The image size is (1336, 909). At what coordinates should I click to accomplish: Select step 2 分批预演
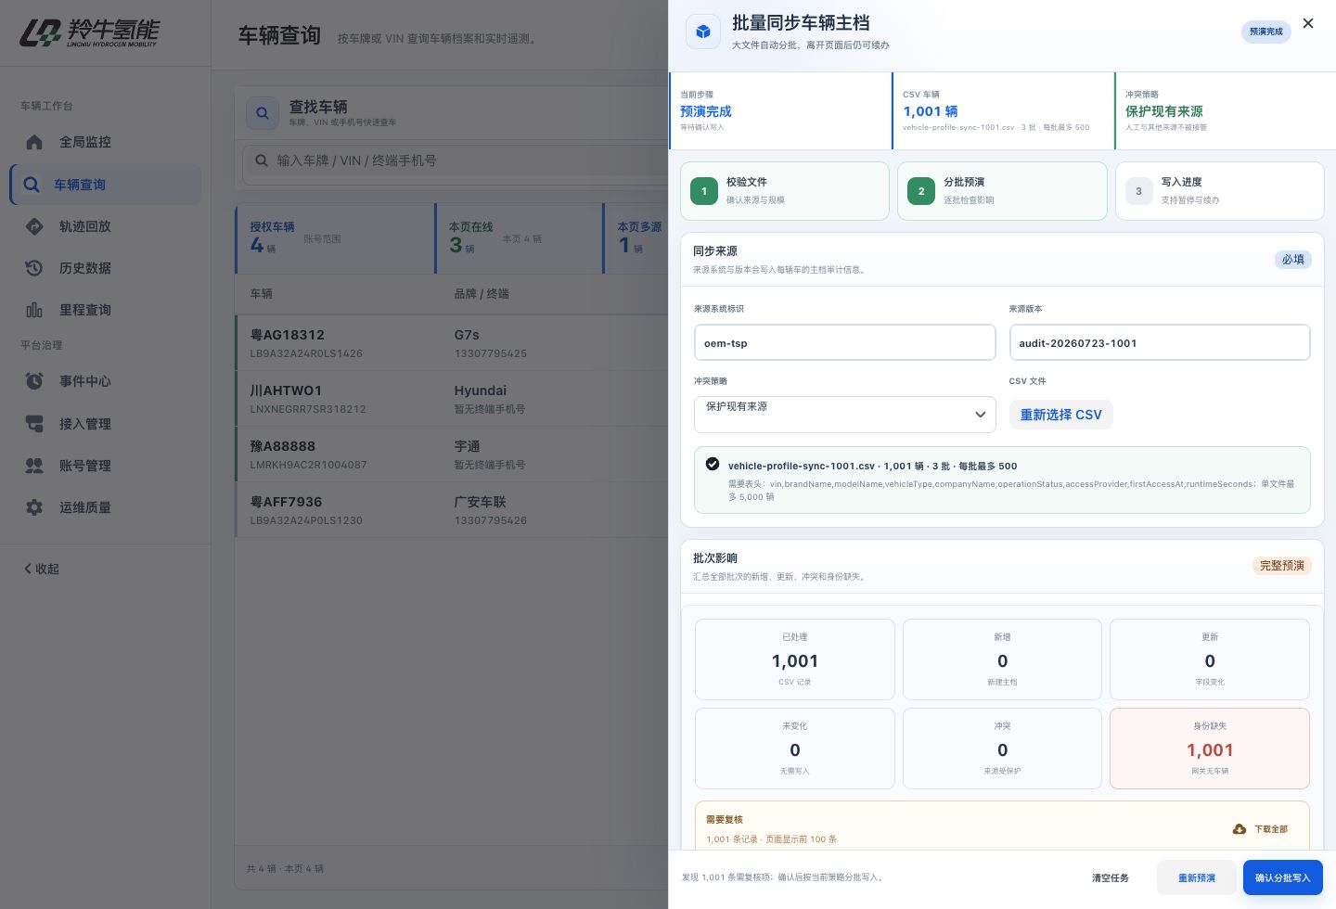click(x=1002, y=191)
